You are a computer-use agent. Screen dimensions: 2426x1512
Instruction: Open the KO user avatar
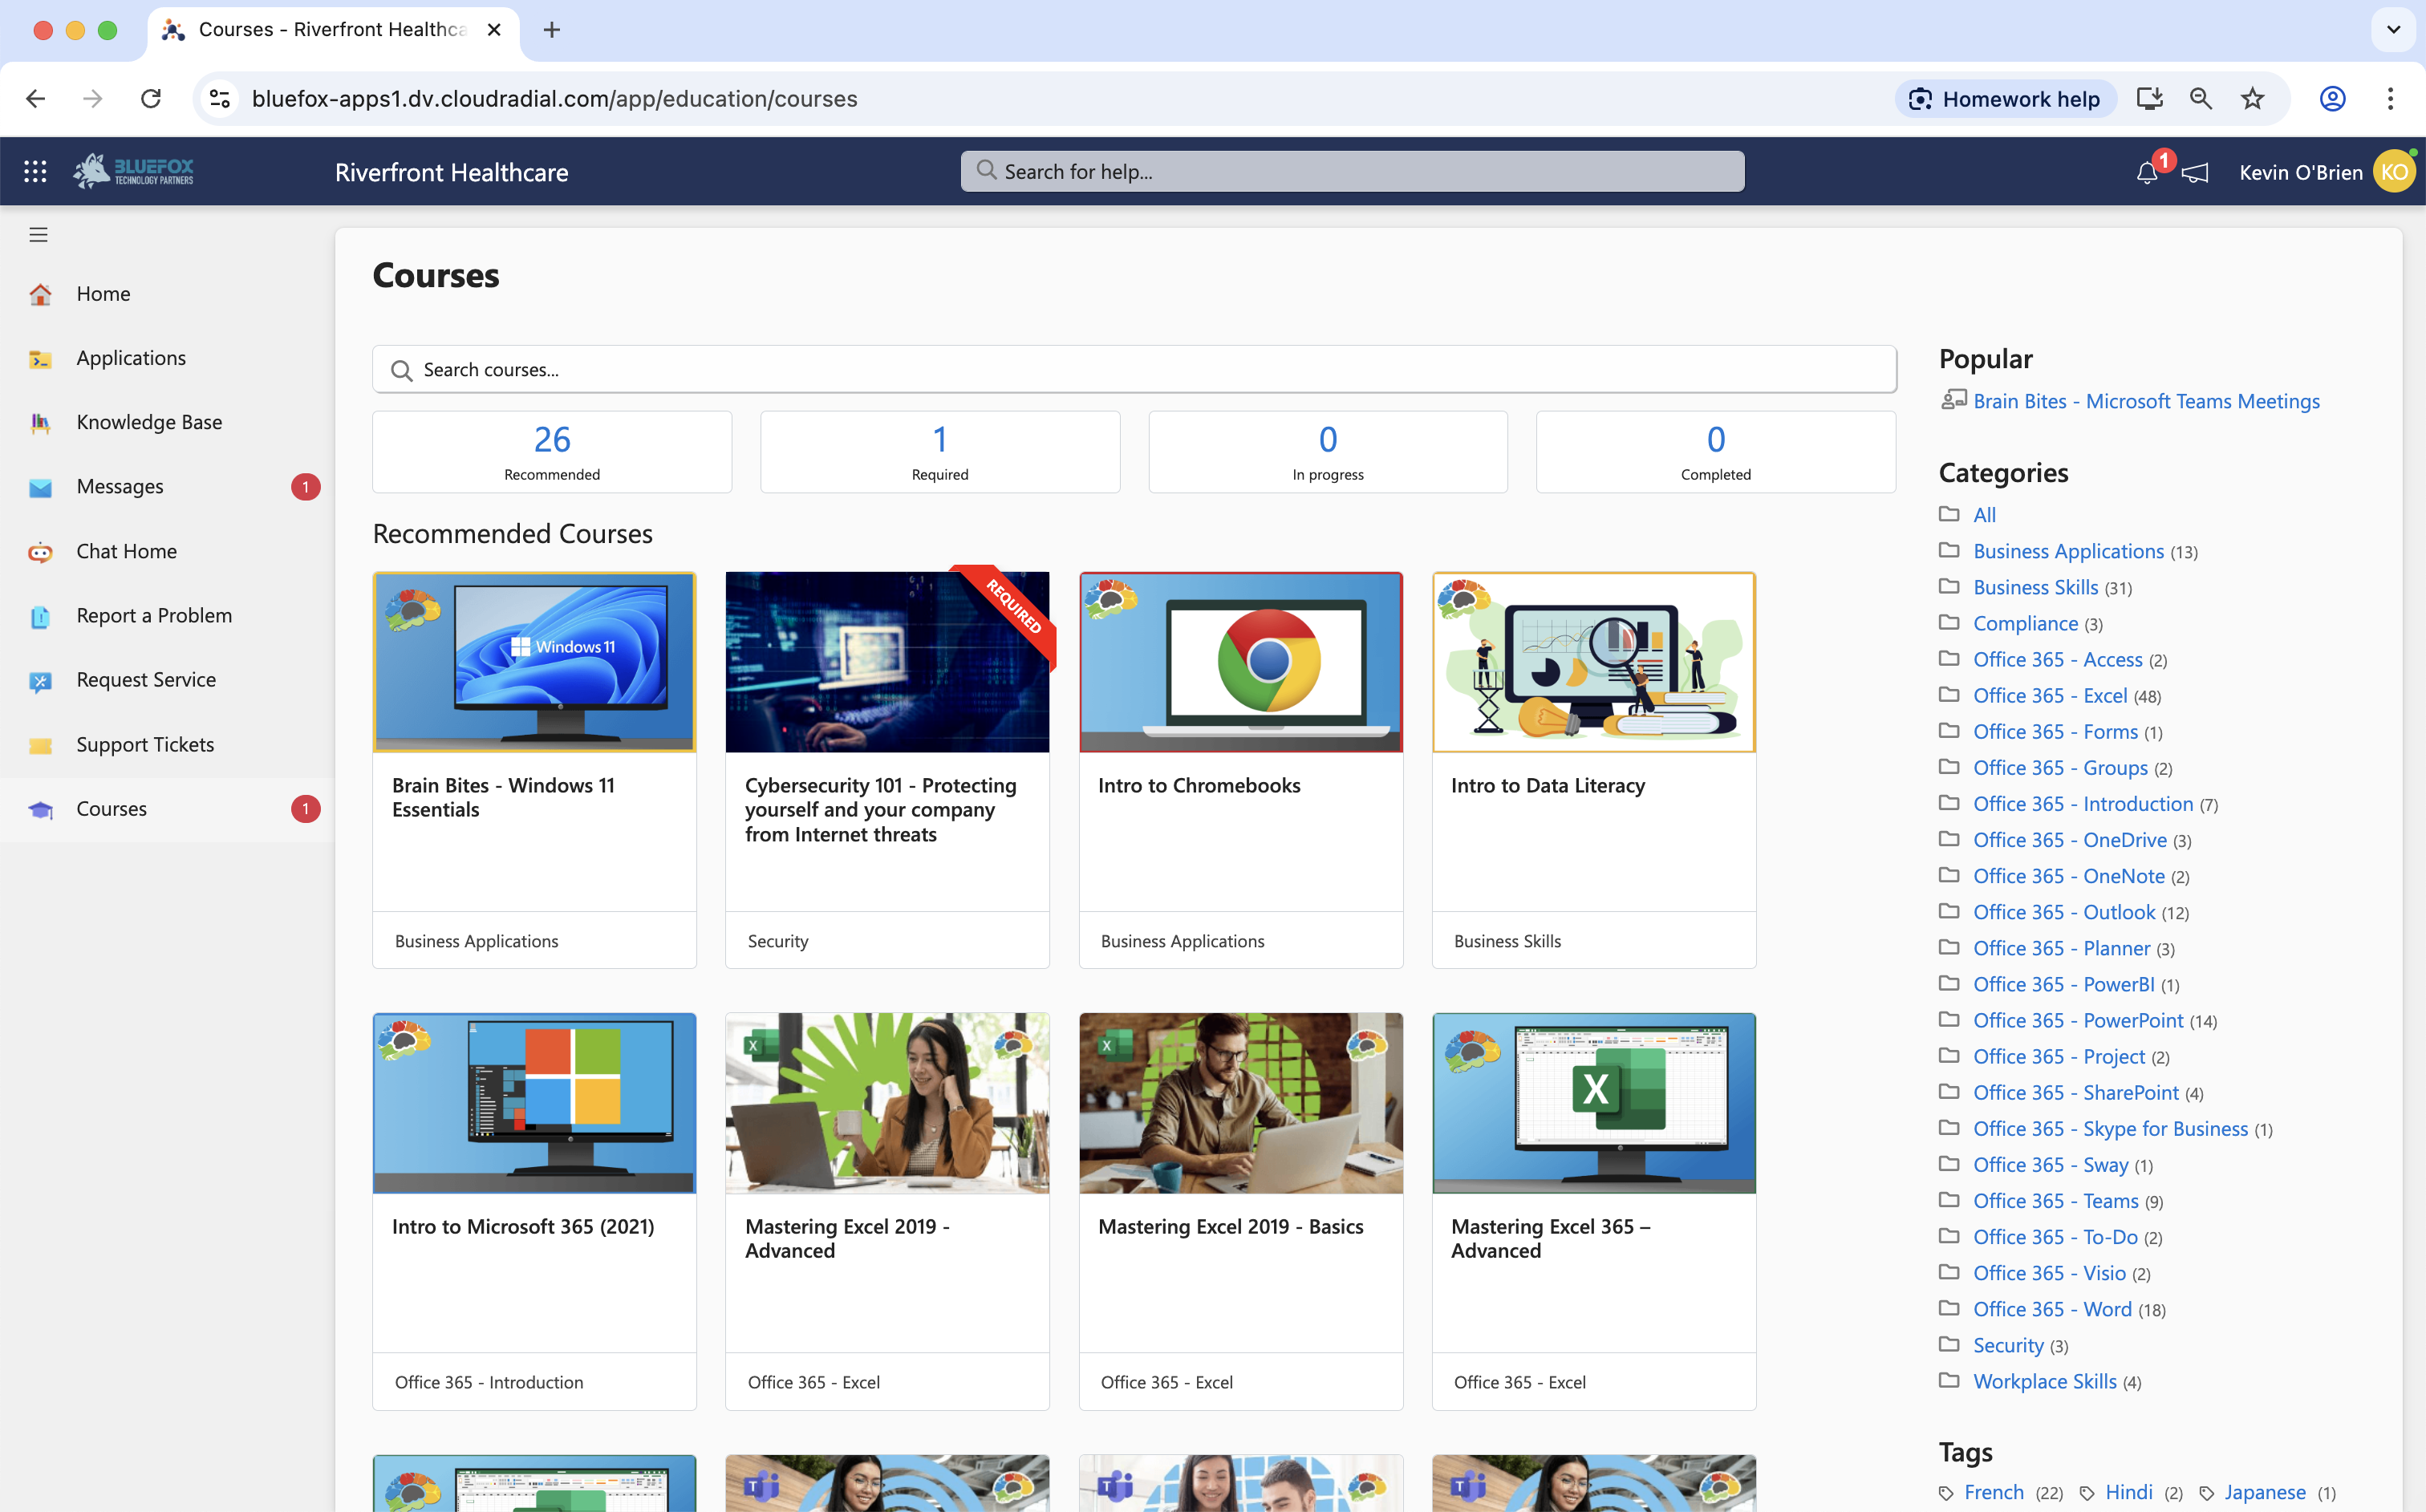tap(2394, 172)
